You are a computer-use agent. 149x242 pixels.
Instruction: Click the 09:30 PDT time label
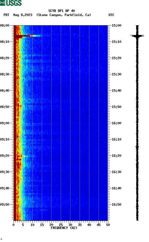pos(5,172)
